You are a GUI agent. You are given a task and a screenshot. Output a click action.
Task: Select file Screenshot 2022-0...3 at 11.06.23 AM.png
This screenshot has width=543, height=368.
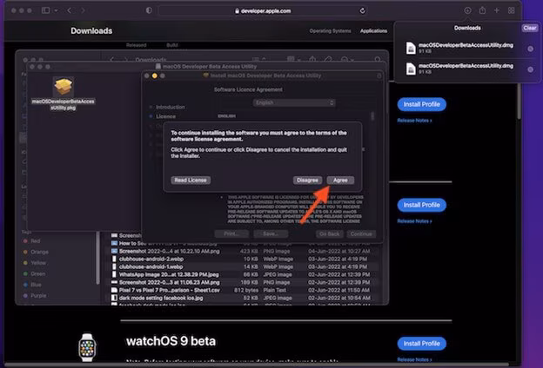242,282
